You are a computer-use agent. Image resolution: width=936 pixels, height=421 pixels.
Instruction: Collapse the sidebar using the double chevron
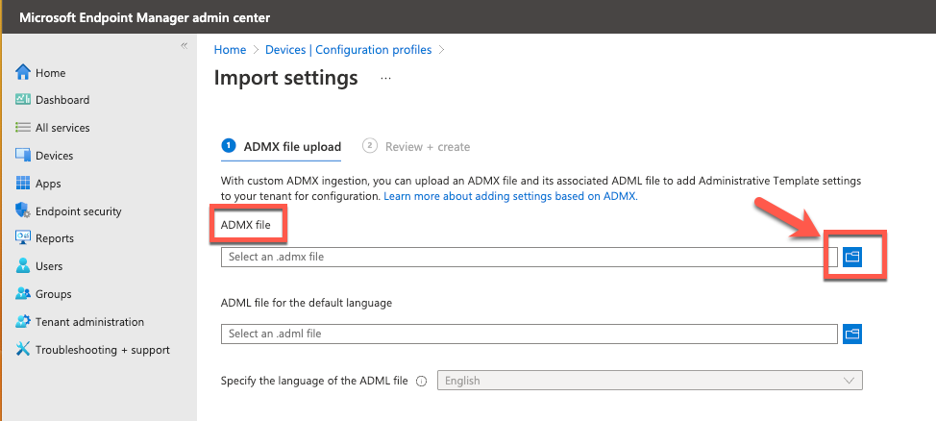185,46
